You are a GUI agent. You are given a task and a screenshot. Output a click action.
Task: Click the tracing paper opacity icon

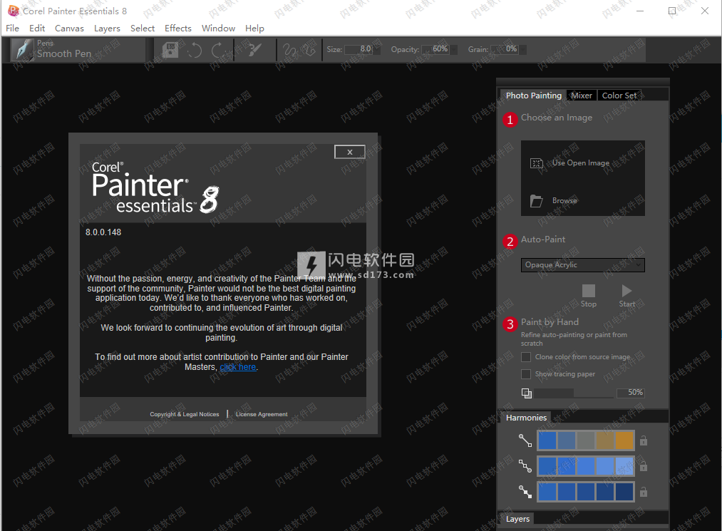[526, 393]
